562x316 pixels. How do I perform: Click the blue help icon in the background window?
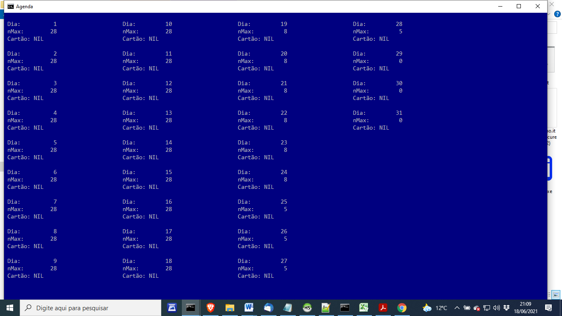point(557,14)
